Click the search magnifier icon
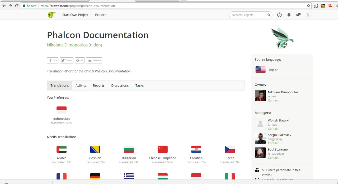 [x=269, y=15]
